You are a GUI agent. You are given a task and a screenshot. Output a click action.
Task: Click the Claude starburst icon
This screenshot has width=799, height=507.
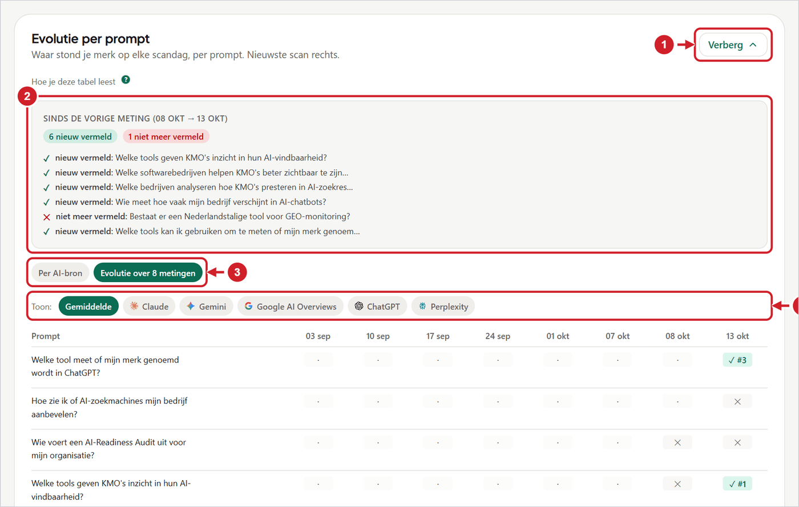[x=134, y=306]
